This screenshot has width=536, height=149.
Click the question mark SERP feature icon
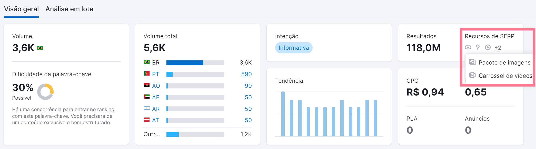click(x=478, y=47)
